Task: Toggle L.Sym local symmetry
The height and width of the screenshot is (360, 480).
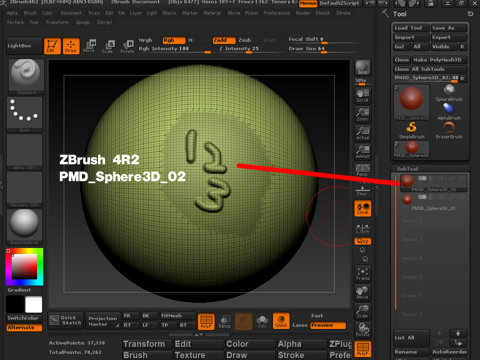Action: point(363,228)
